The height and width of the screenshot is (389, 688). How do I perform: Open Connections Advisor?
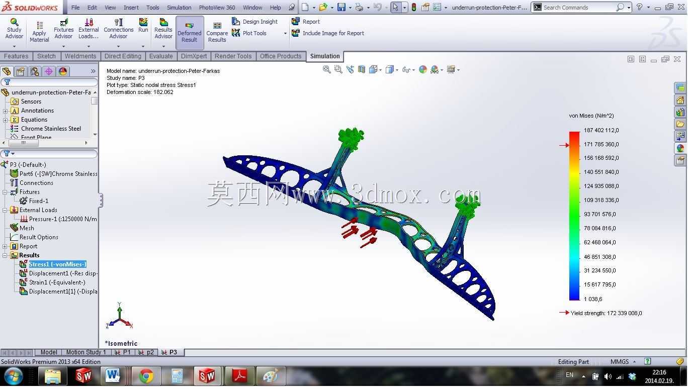point(118,29)
